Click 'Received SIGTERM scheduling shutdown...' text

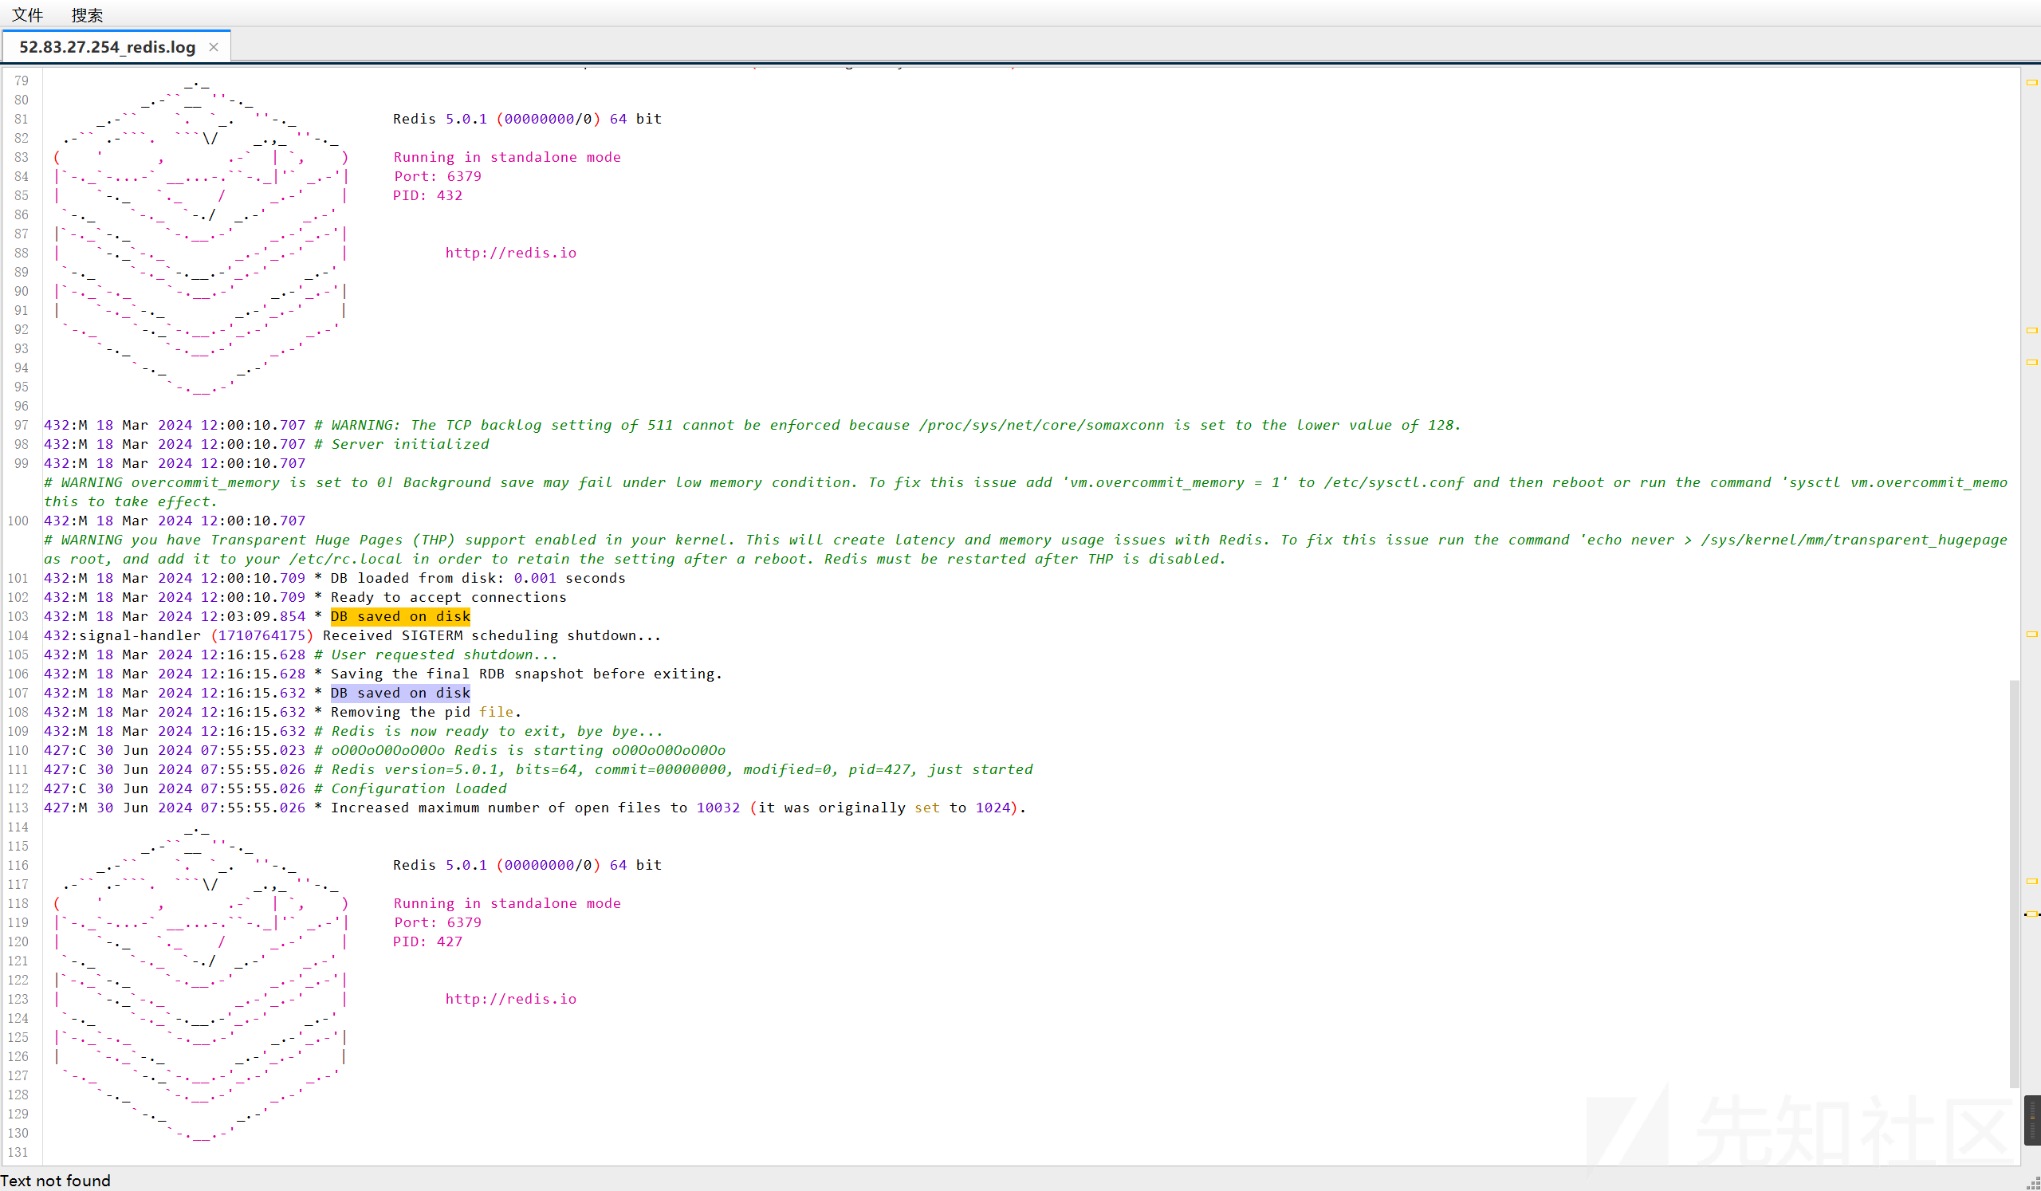tap(492, 635)
